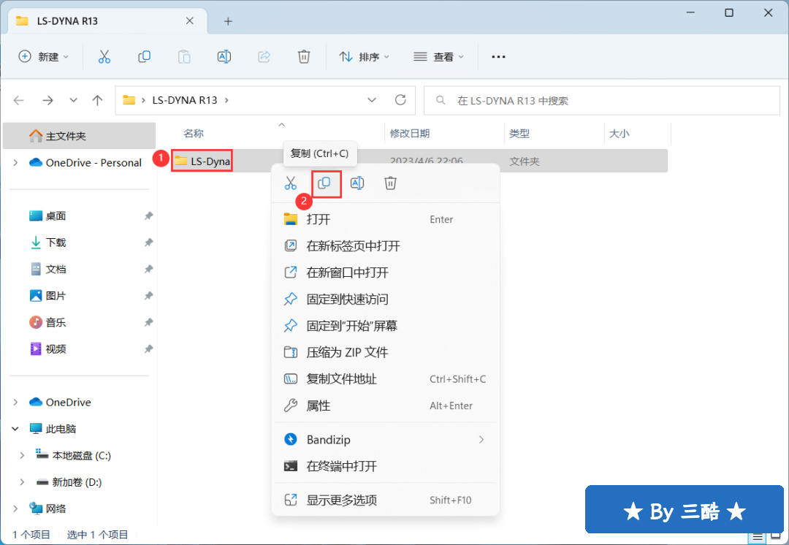Screen dimensions: 789x545
Task: Unpin 桌面 using its pin icon
Action: pos(148,216)
